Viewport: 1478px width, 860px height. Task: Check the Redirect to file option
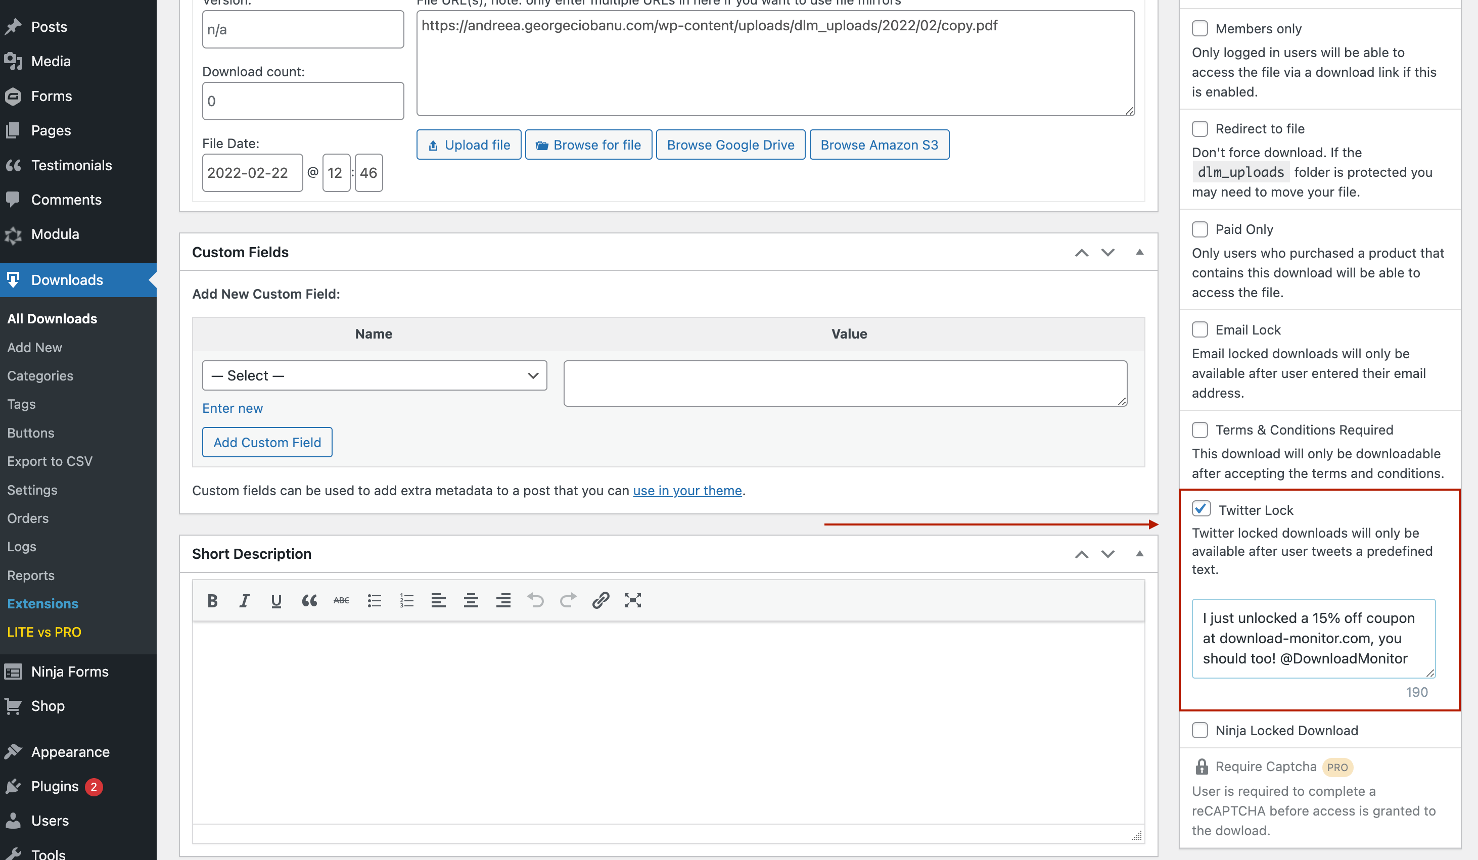pyautogui.click(x=1200, y=128)
